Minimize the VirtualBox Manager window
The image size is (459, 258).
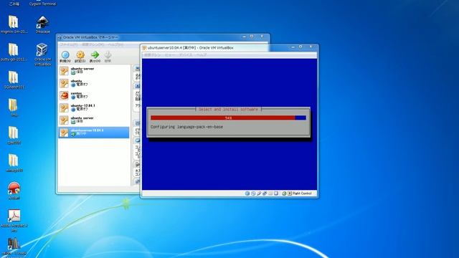[244, 37]
